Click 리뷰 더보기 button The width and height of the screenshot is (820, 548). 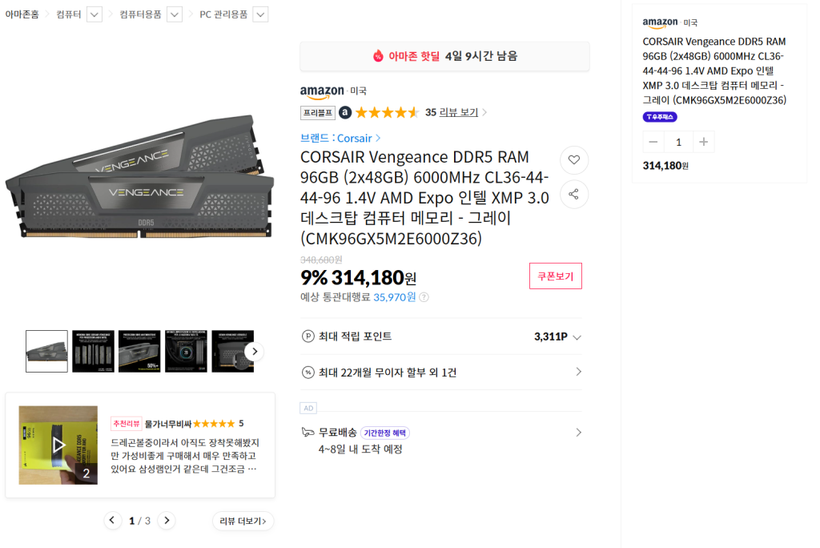click(243, 521)
